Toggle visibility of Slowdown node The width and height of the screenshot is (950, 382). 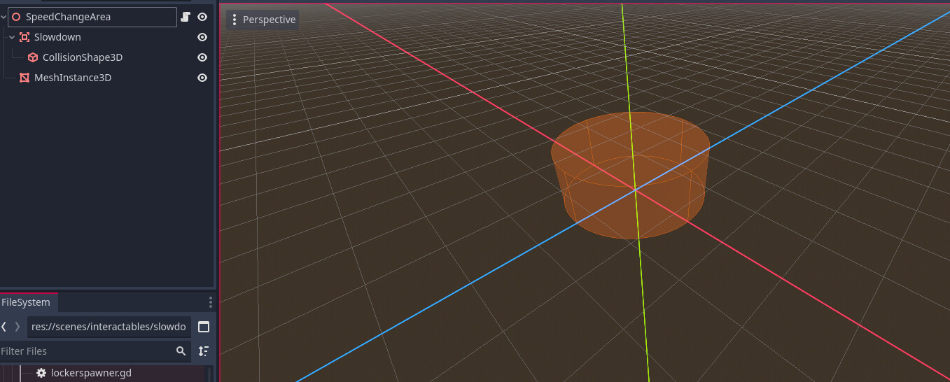[202, 37]
